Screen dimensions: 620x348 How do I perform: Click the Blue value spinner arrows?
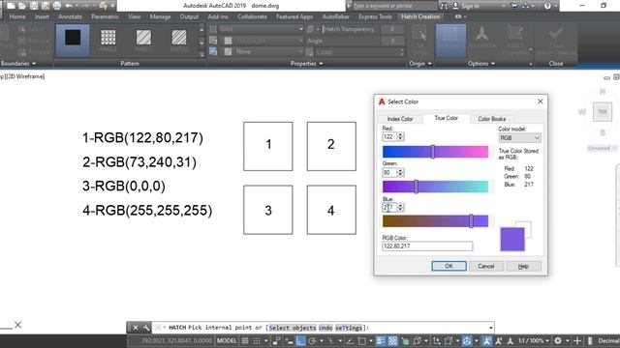click(x=400, y=207)
